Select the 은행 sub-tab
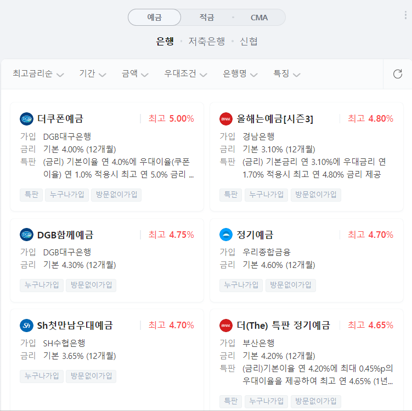 pyautogui.click(x=165, y=41)
